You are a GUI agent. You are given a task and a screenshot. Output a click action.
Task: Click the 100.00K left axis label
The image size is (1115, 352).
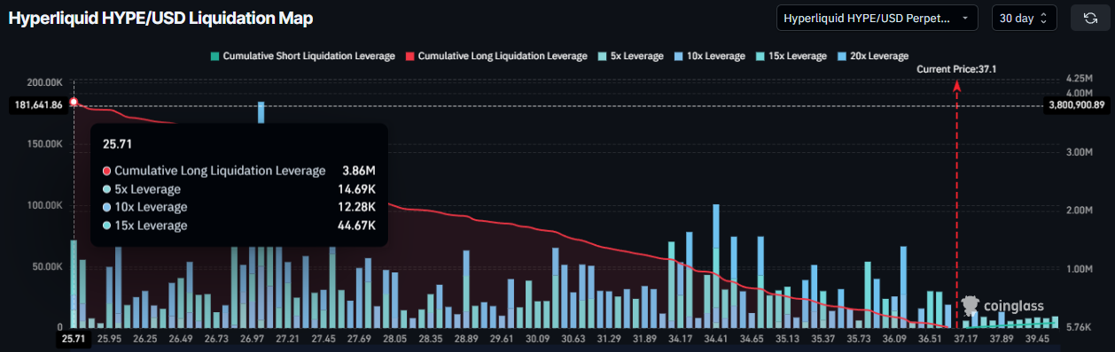point(45,205)
